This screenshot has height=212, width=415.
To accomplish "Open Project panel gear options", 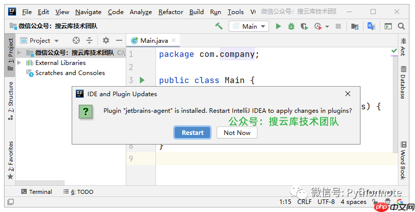I will (x=106, y=40).
